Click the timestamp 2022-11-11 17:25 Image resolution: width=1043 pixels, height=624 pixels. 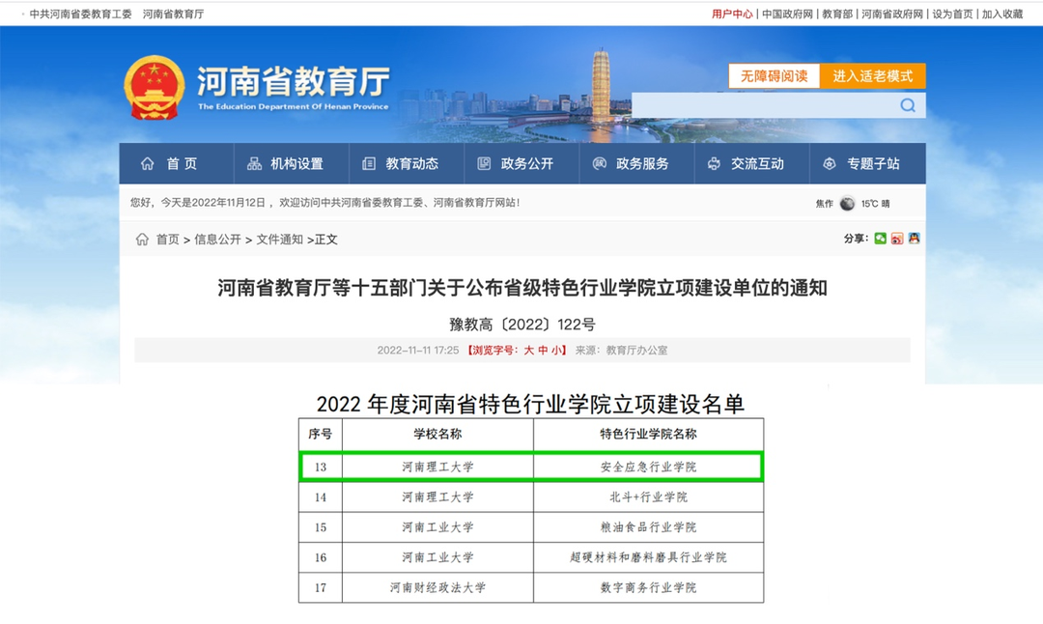[418, 351]
